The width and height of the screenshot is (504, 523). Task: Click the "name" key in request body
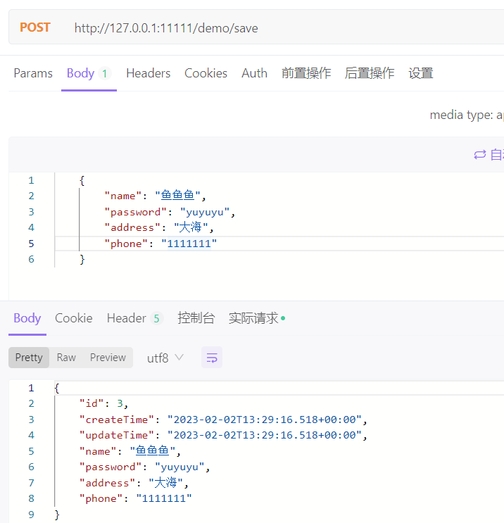pos(123,196)
